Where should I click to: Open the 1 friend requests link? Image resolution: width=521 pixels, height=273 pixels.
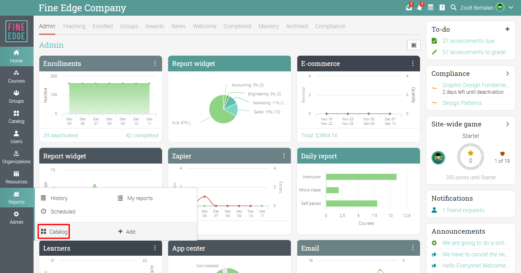point(463,210)
